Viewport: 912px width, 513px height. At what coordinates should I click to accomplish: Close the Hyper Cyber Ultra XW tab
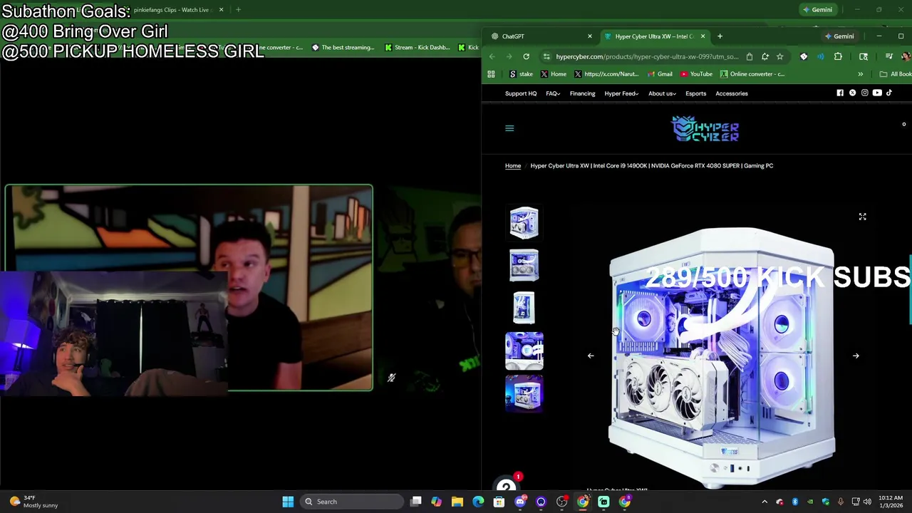click(x=703, y=36)
